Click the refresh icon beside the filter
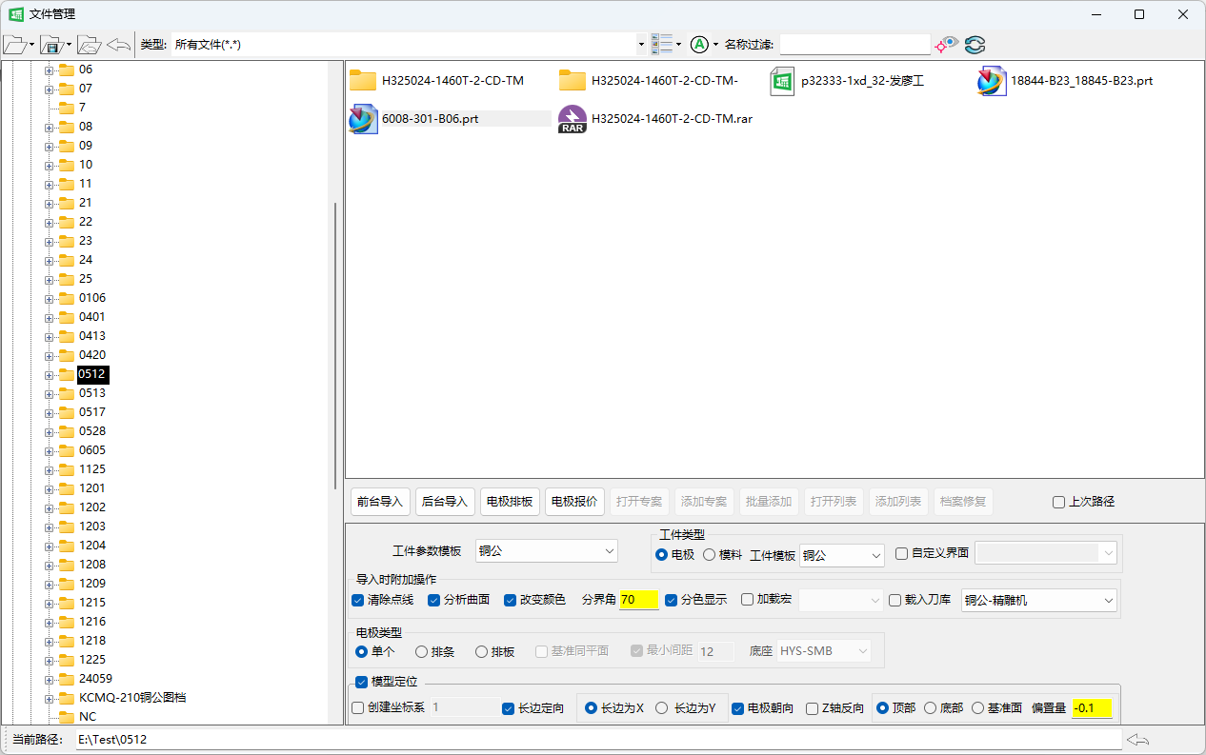The image size is (1206, 755). [975, 44]
